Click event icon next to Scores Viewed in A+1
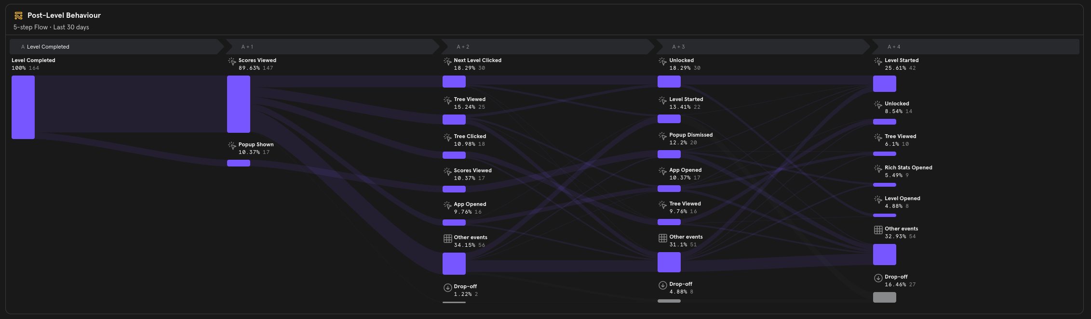The image size is (1091, 319). [232, 62]
